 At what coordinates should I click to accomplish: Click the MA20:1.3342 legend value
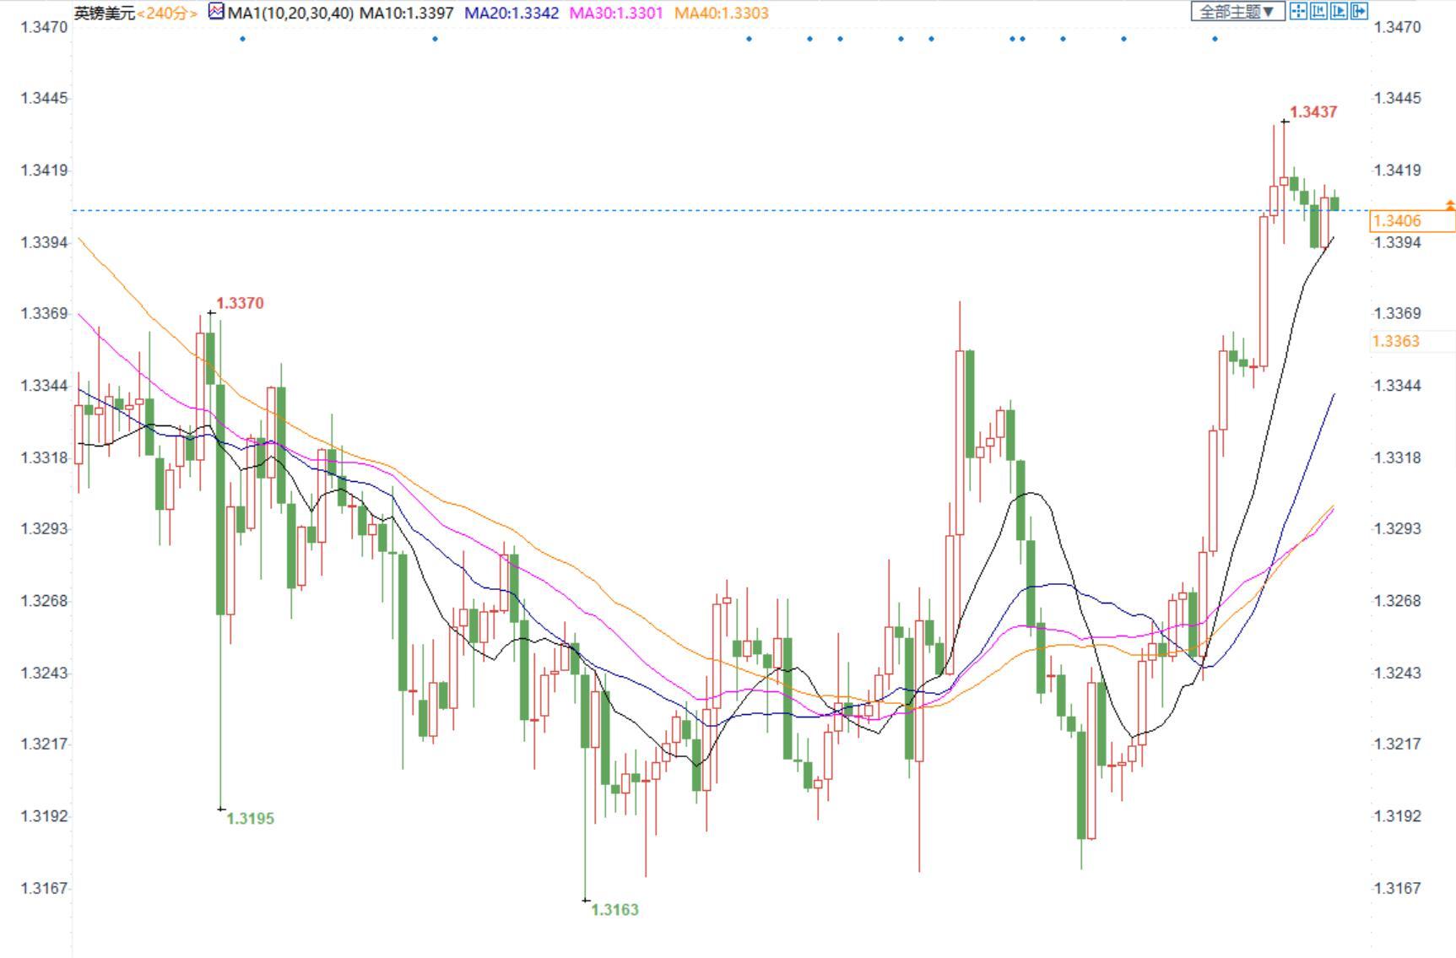click(x=511, y=13)
